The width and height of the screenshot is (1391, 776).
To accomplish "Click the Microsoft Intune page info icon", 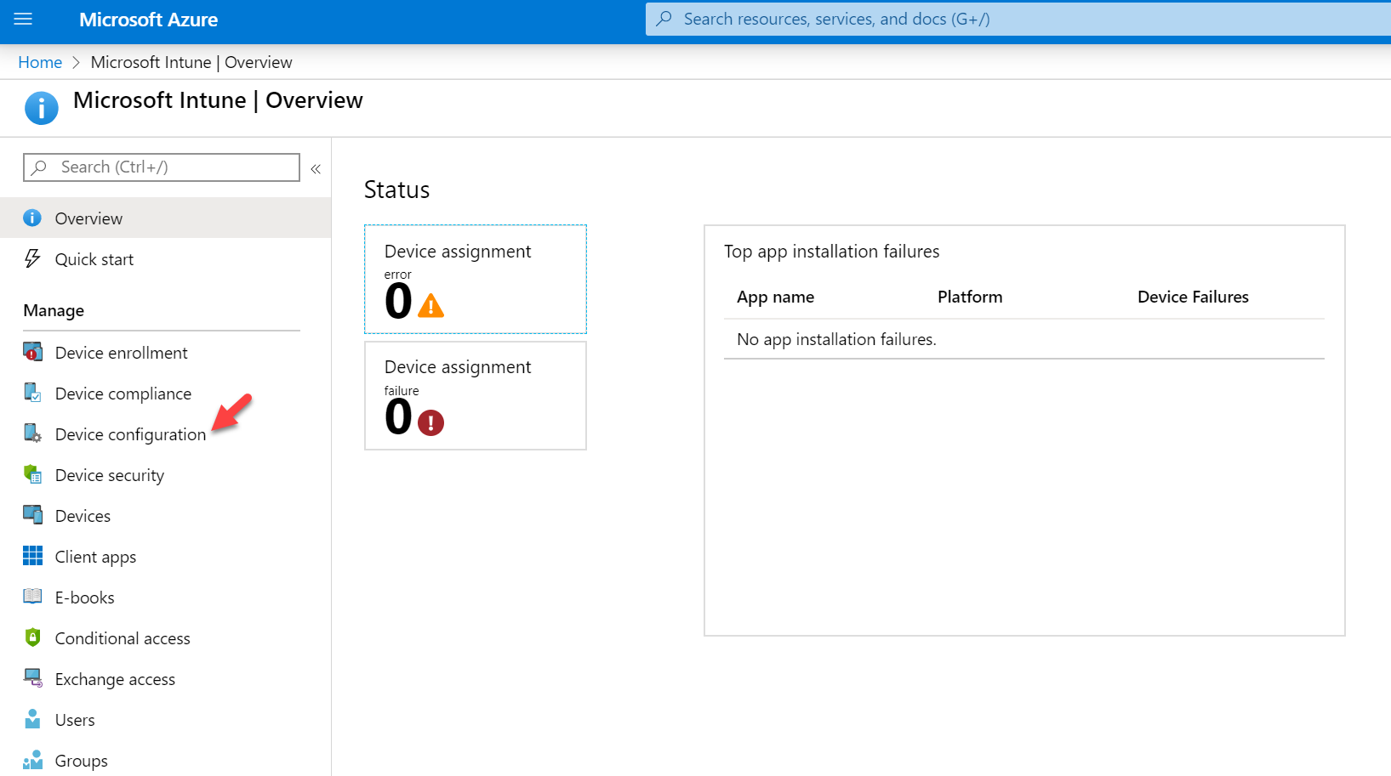I will 42,109.
